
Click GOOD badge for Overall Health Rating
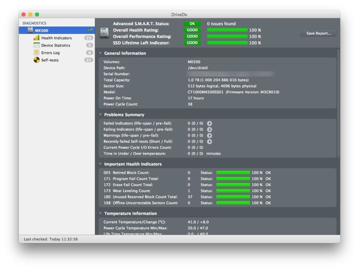[x=192, y=30]
